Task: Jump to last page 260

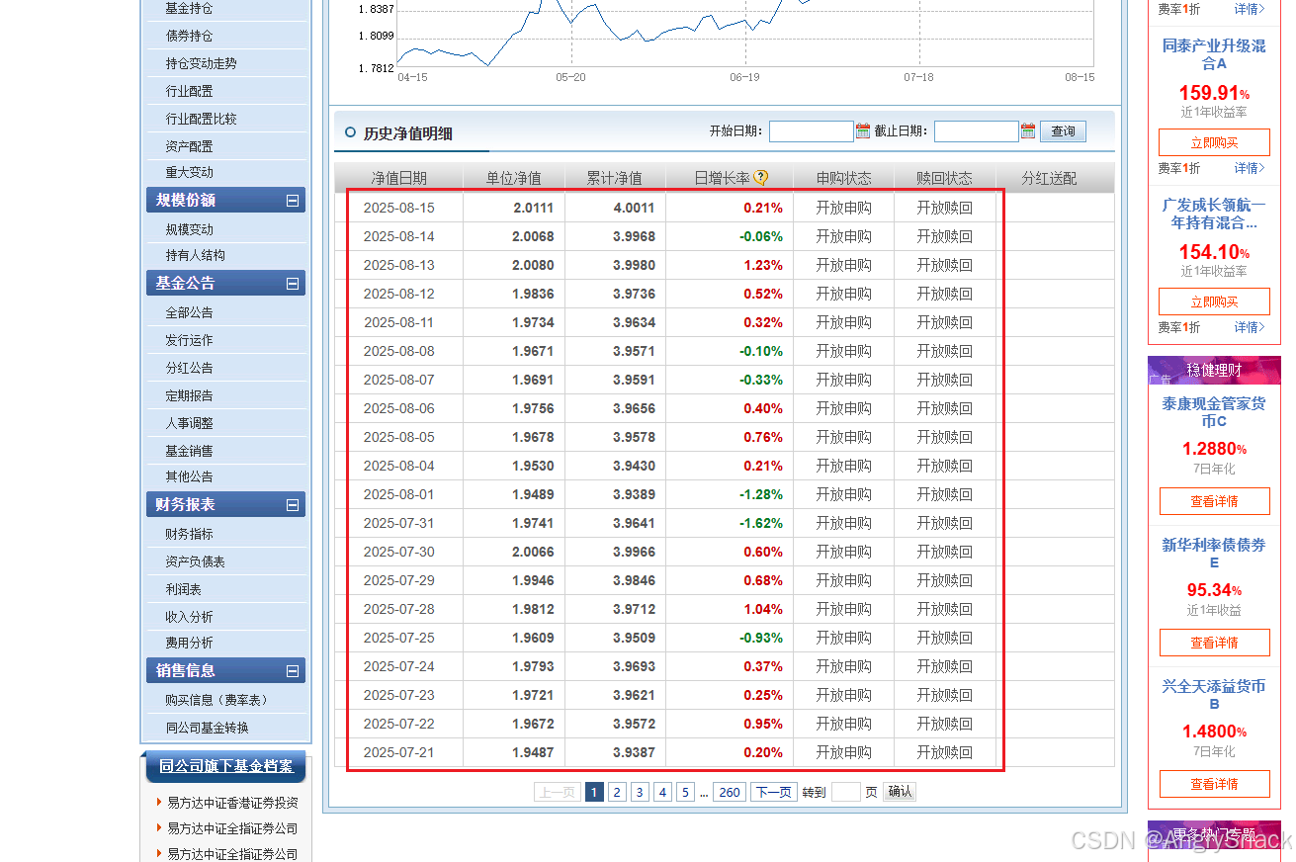Action: tap(730, 792)
